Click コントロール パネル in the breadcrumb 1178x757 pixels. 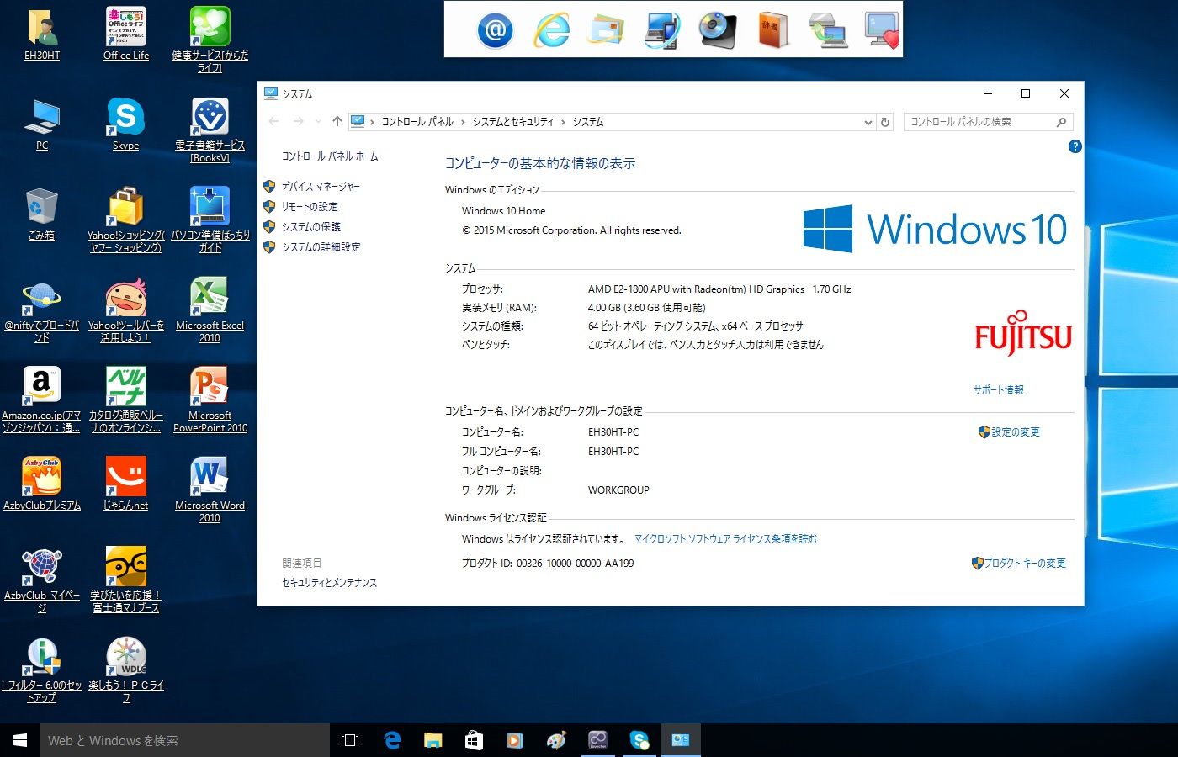(417, 122)
